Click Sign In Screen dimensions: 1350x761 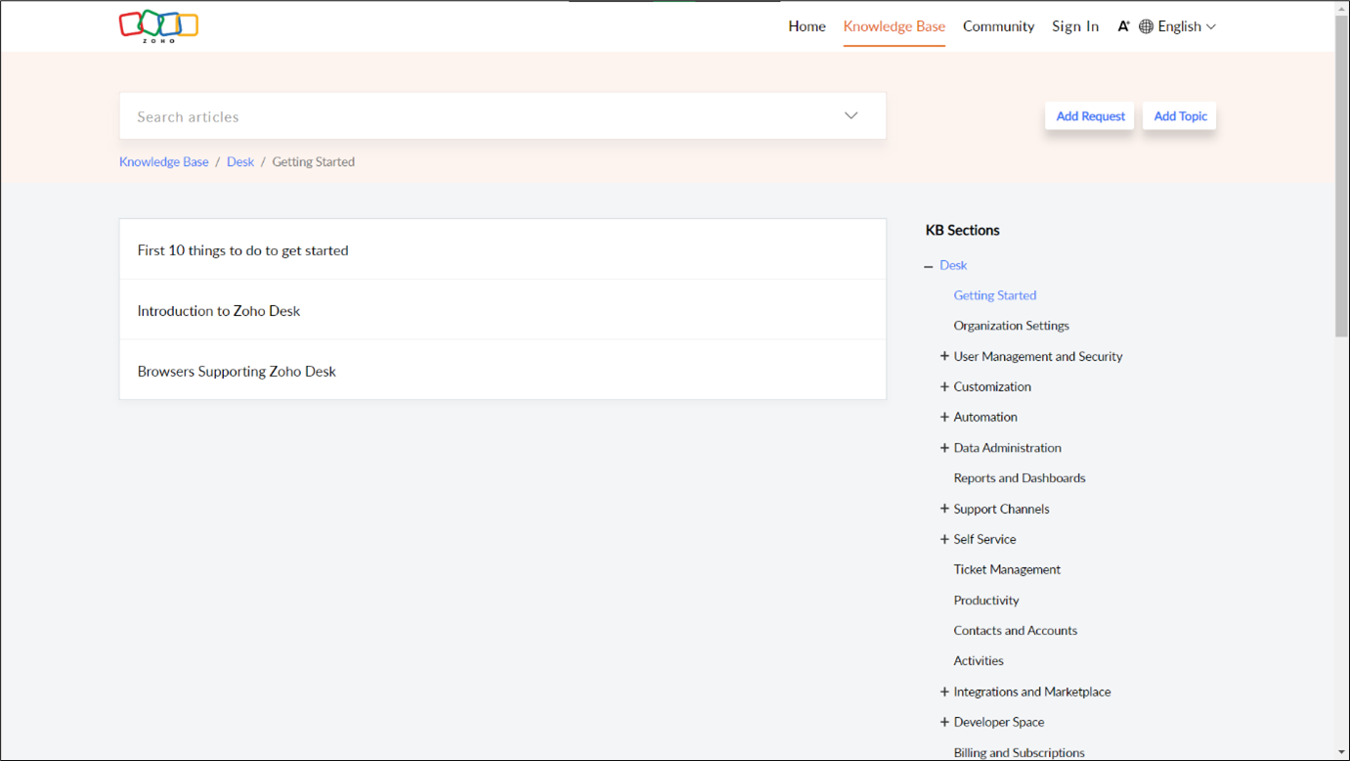pos(1075,26)
